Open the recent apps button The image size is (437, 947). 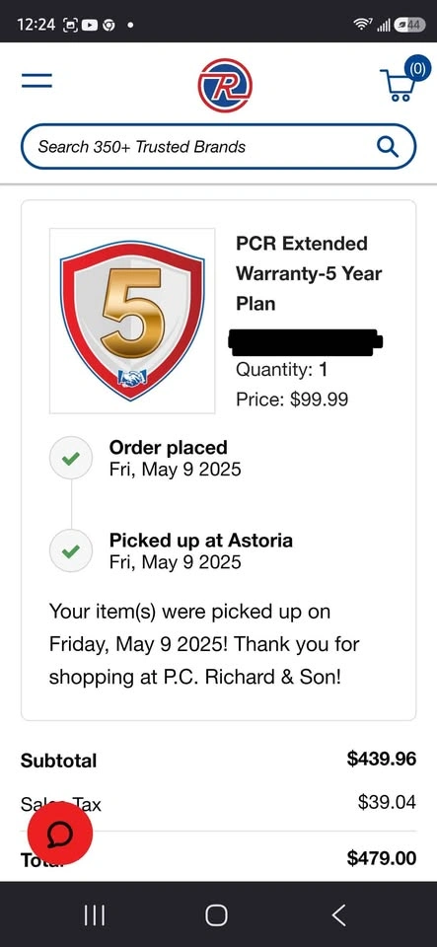click(94, 915)
